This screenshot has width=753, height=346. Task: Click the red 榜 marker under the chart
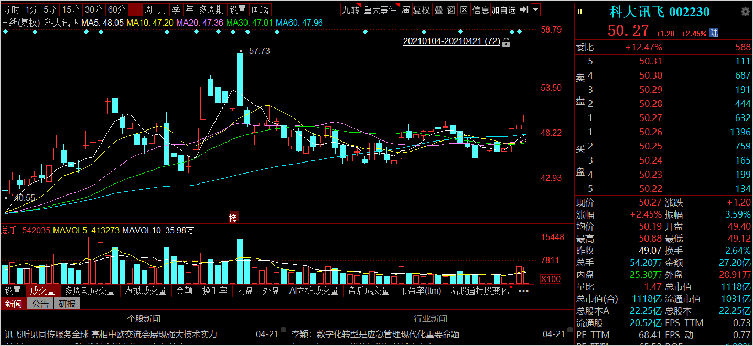tap(233, 218)
